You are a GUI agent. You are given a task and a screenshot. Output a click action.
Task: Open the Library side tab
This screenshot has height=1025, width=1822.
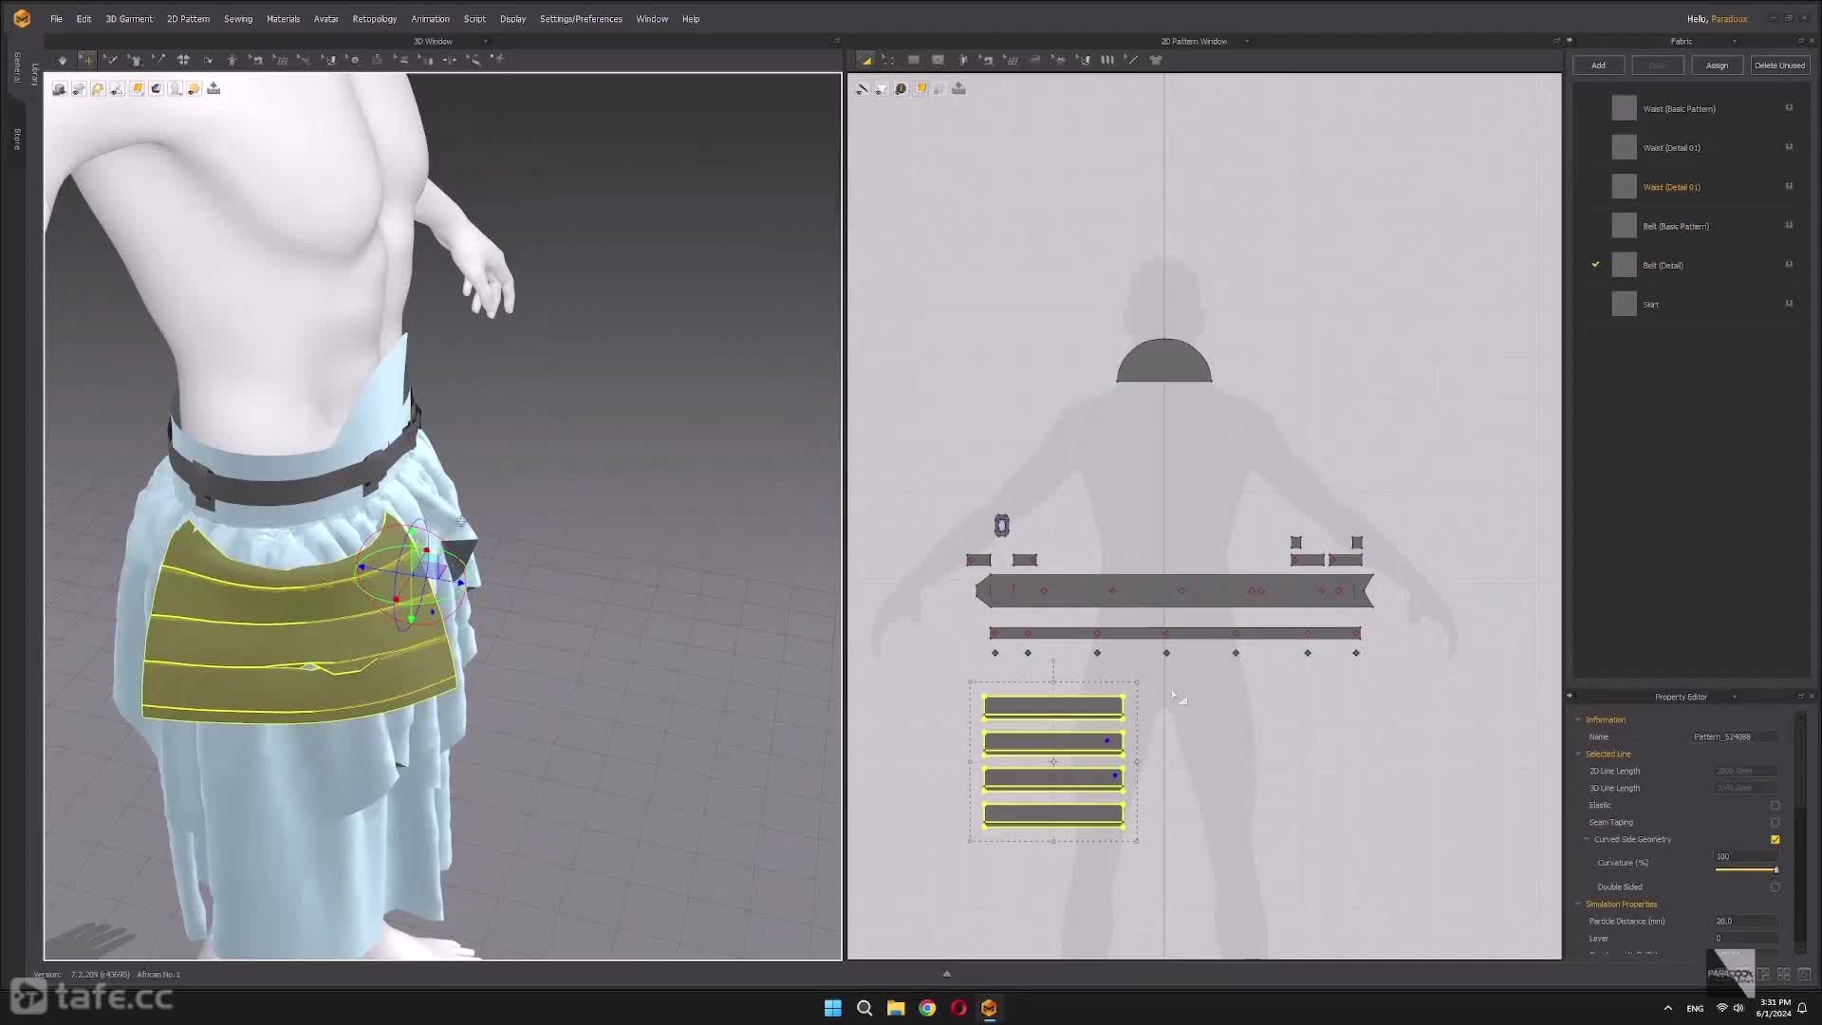(35, 75)
